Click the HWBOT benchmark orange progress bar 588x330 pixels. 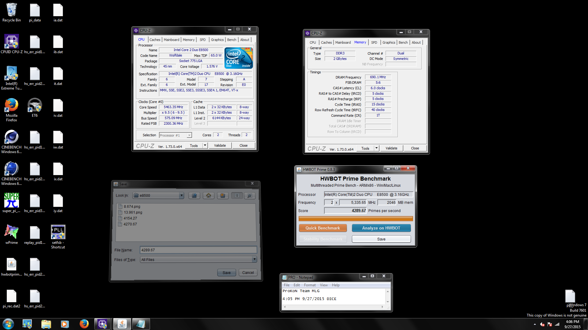pos(356,218)
